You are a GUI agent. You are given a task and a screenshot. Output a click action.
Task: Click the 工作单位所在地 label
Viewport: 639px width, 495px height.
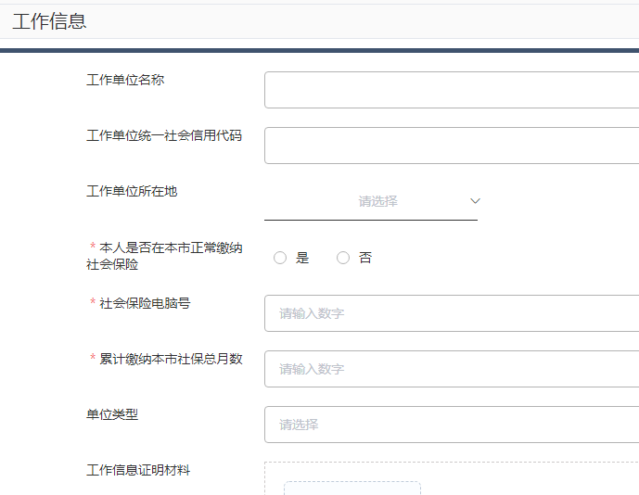[x=132, y=191]
